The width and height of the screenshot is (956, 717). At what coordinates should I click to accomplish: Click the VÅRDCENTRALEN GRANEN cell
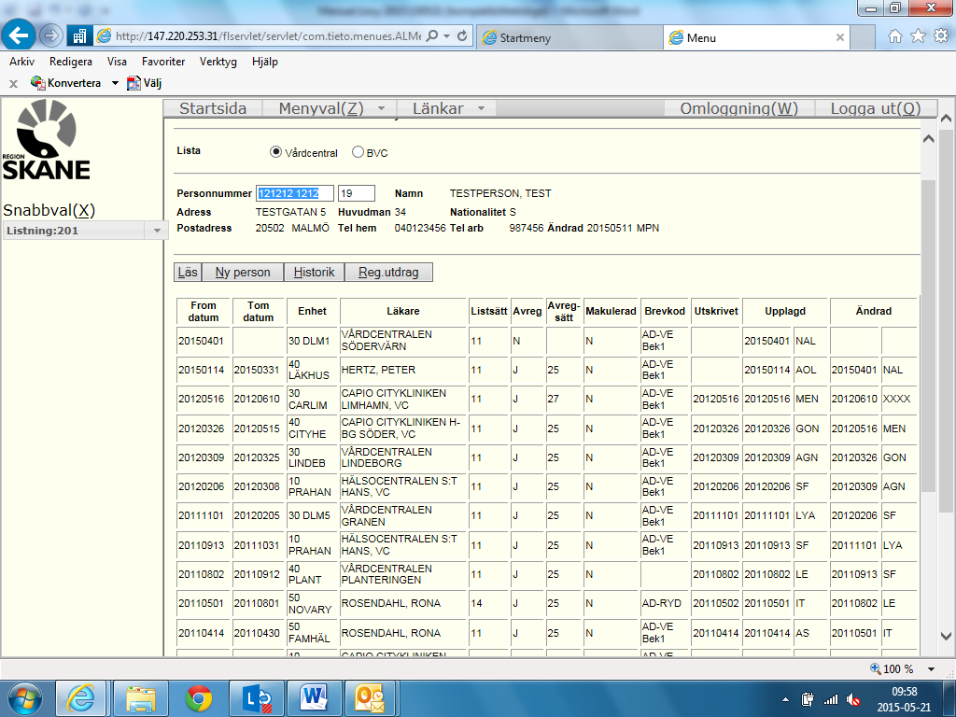(x=403, y=515)
